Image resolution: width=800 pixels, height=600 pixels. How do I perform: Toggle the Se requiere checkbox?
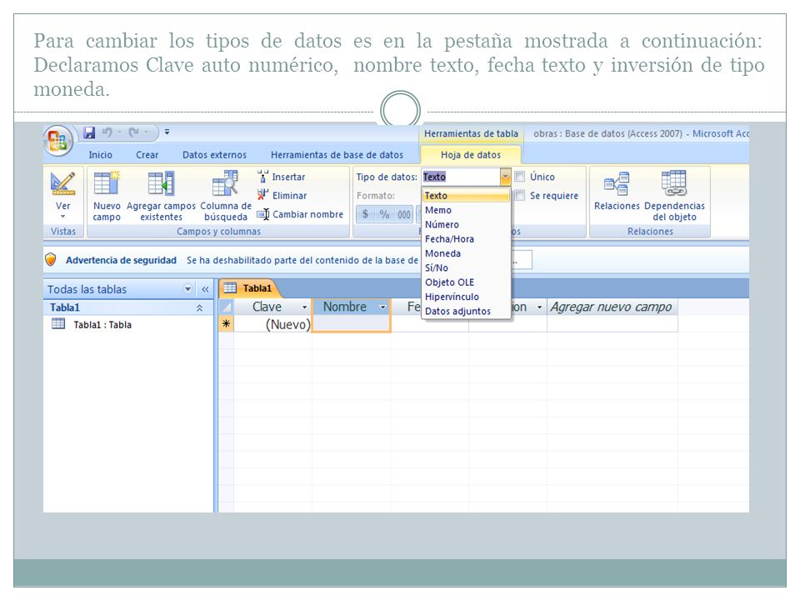[x=520, y=195]
